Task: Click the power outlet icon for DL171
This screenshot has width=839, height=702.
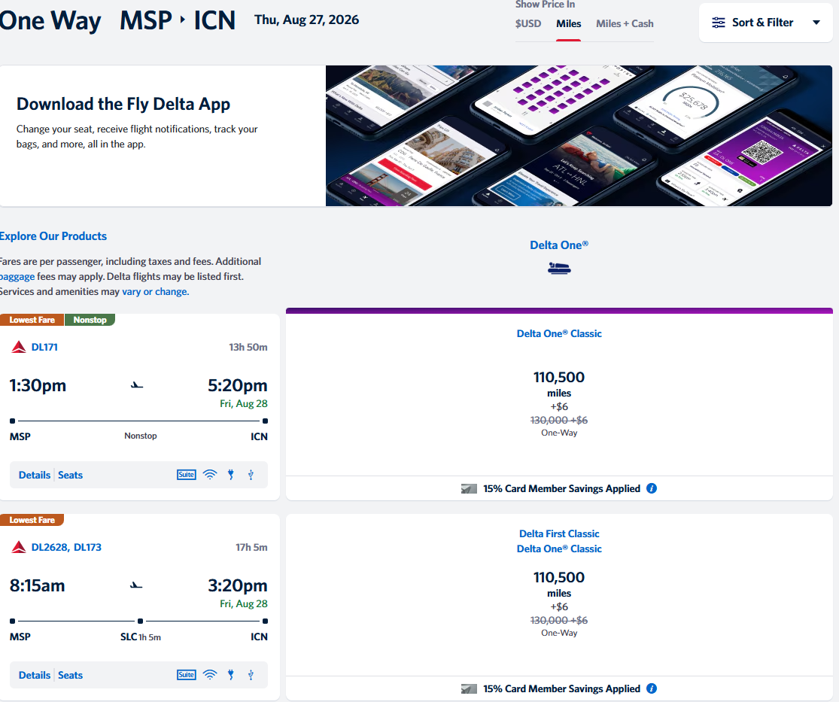Action: [231, 475]
